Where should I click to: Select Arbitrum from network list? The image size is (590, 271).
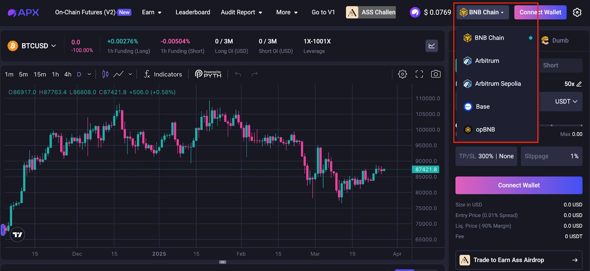click(487, 61)
